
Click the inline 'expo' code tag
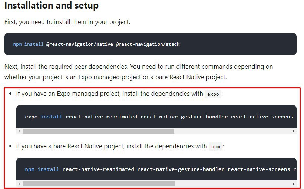[213, 94]
